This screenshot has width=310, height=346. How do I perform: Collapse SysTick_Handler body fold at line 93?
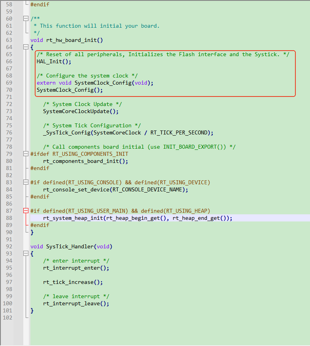point(26,253)
